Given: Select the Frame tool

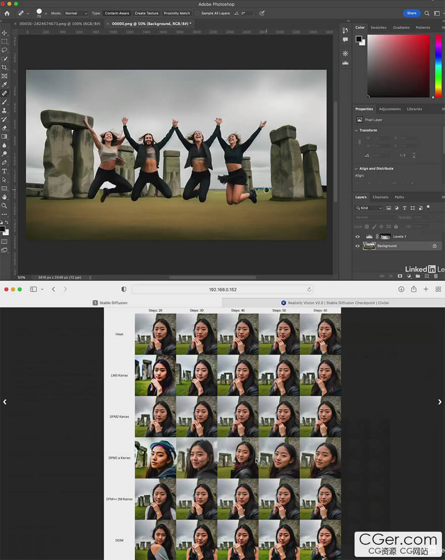Looking at the screenshot, I should [x=4, y=76].
